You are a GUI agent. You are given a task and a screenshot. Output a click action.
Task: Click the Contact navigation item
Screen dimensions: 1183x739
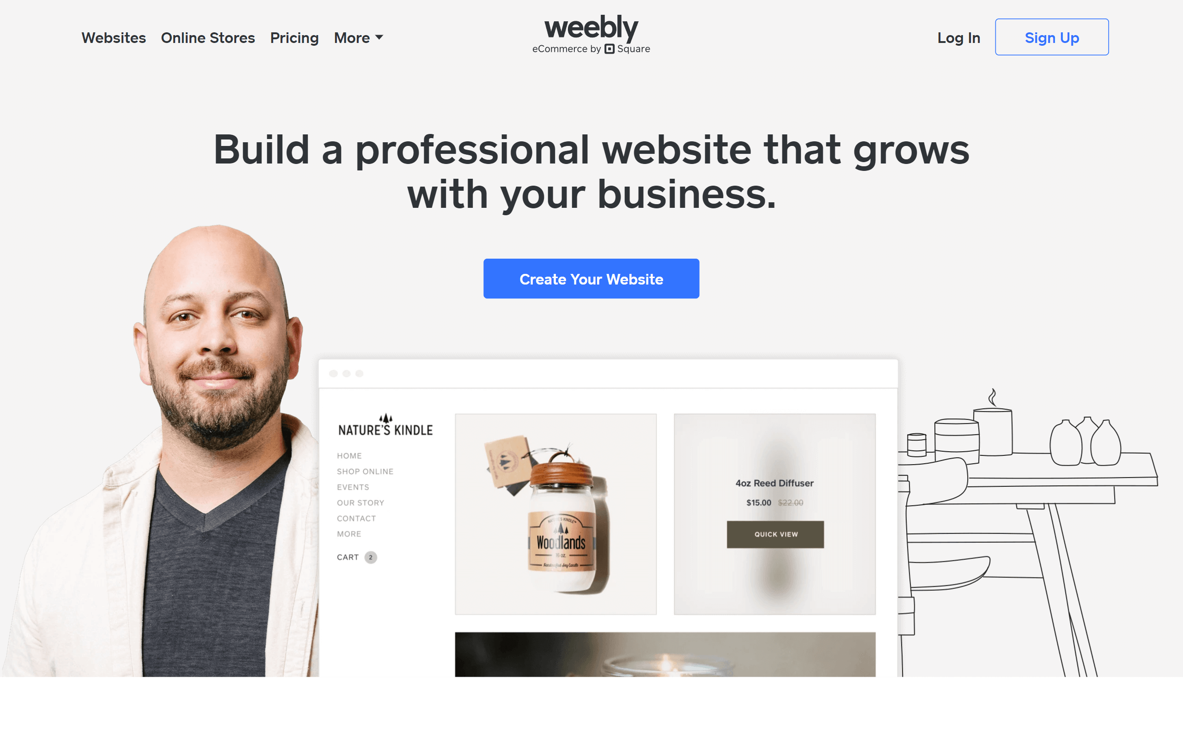(x=356, y=519)
